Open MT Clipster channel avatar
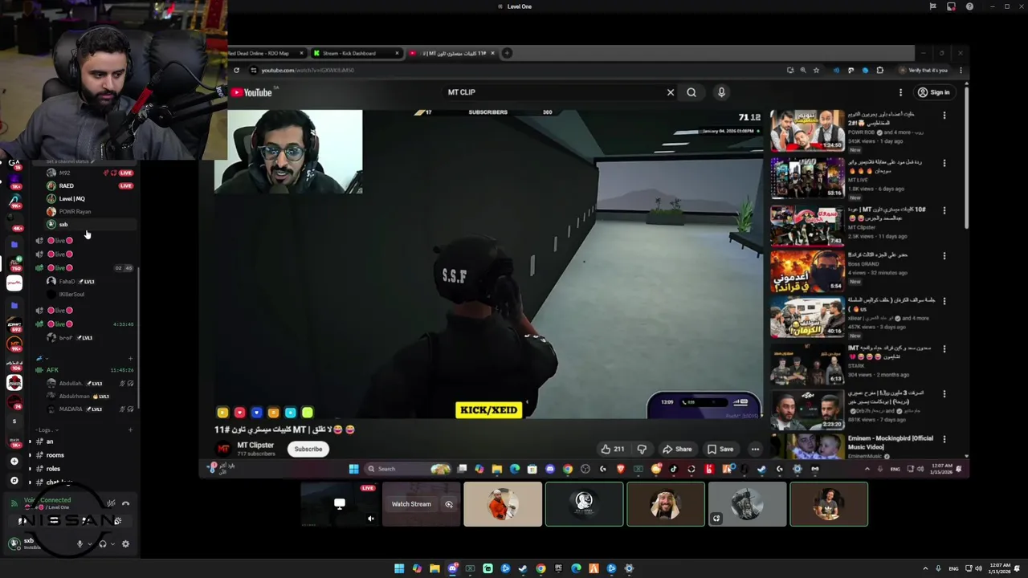 pyautogui.click(x=223, y=449)
